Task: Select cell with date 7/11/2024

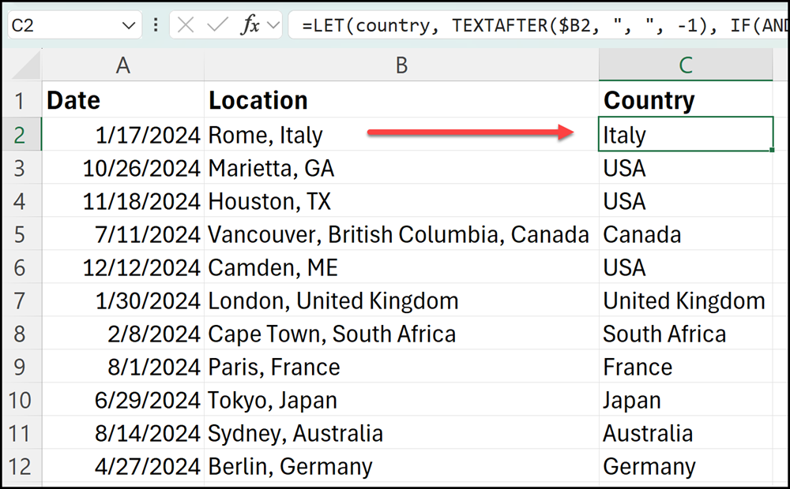Action: (x=123, y=234)
